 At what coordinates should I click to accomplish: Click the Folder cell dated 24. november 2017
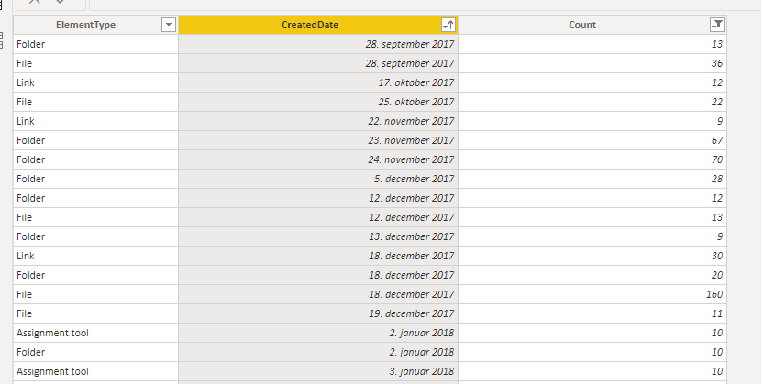(96, 159)
